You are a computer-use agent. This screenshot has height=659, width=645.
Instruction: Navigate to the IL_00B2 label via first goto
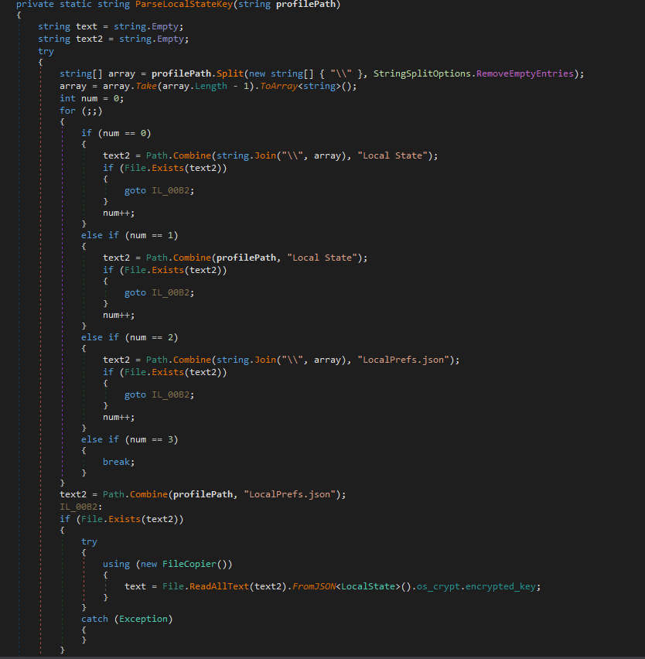pyautogui.click(x=169, y=190)
